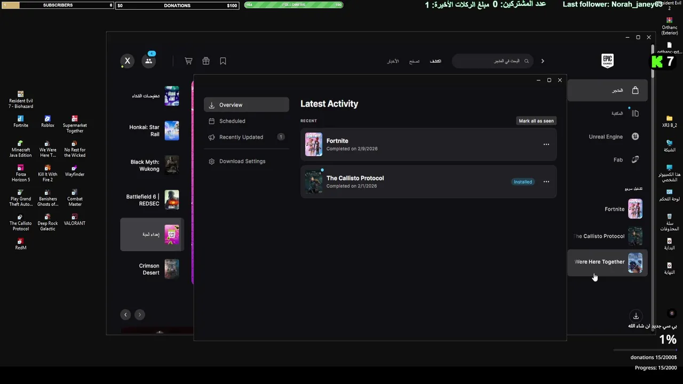Screen dimensions: 683x384
Task: Click The Callisto Protocol cover in activity list
Action: click(x=314, y=182)
